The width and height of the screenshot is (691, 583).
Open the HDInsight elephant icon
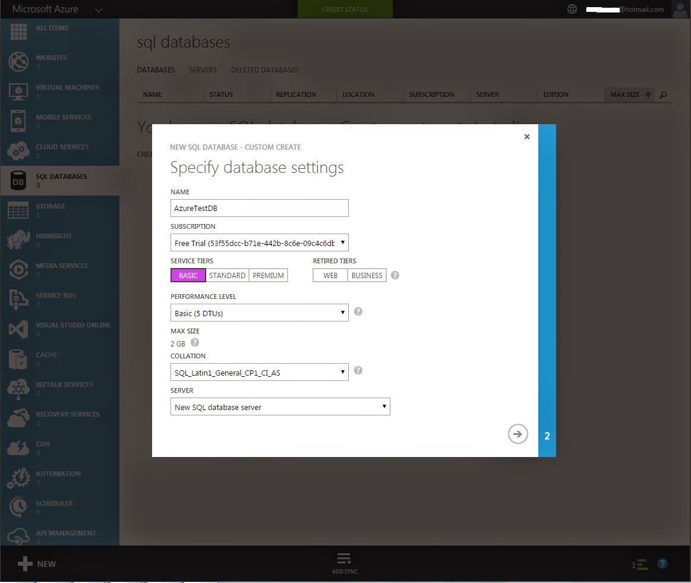18,239
